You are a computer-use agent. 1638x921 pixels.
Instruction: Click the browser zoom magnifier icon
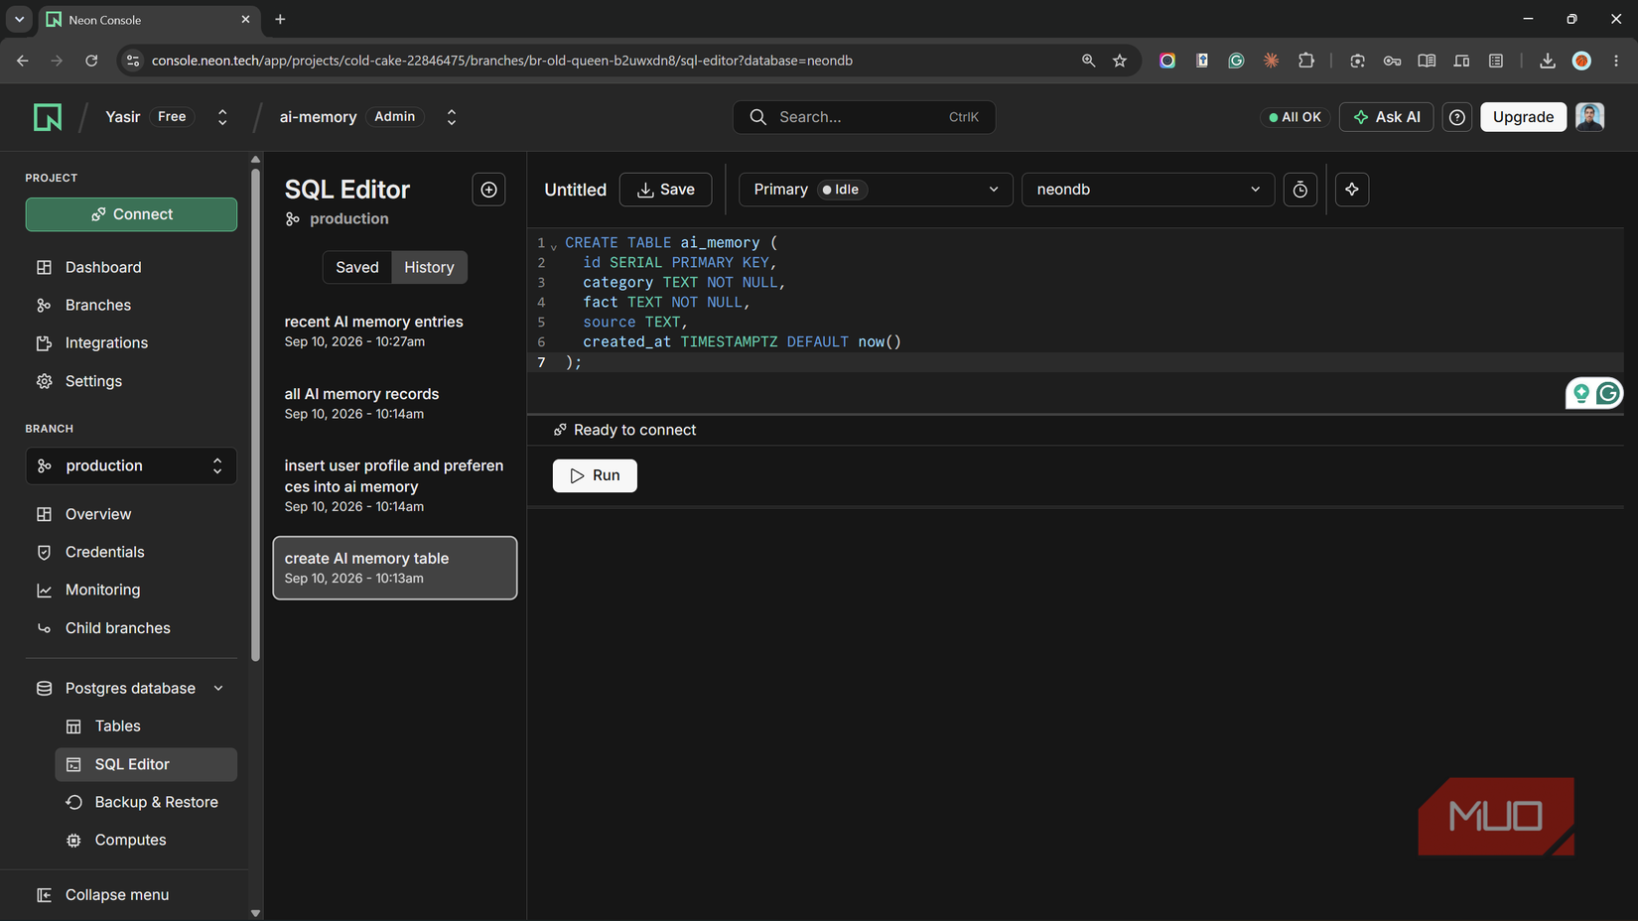coord(1088,61)
